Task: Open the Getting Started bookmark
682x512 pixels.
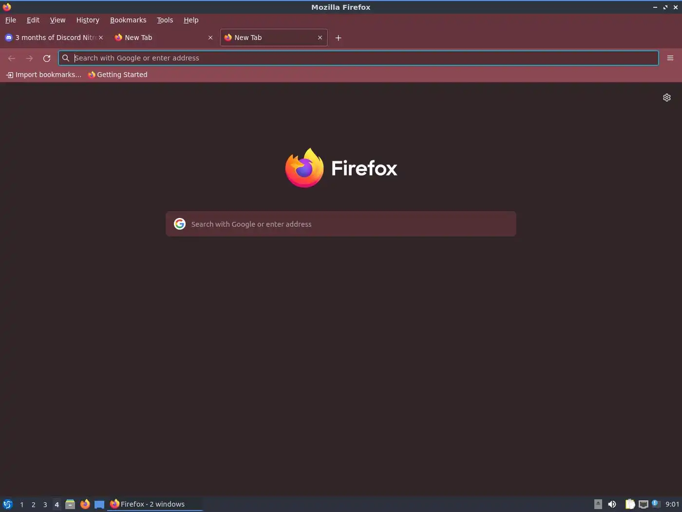Action: tap(117, 75)
